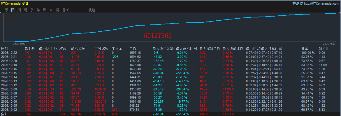
Task: Show the 轨迹 trajectory tab
Action: pos(92,10)
